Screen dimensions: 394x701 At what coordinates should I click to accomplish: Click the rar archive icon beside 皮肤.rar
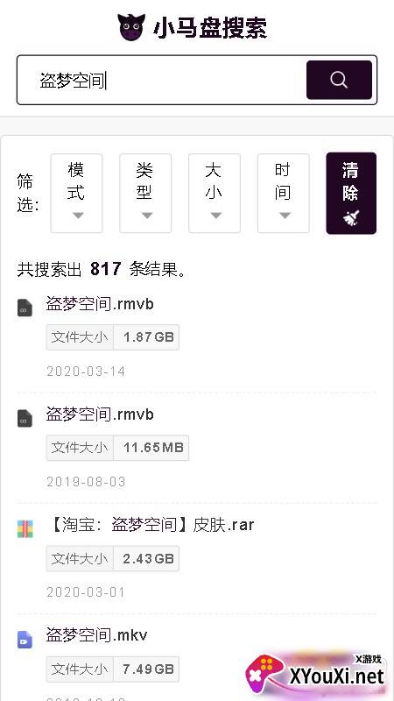point(25,529)
